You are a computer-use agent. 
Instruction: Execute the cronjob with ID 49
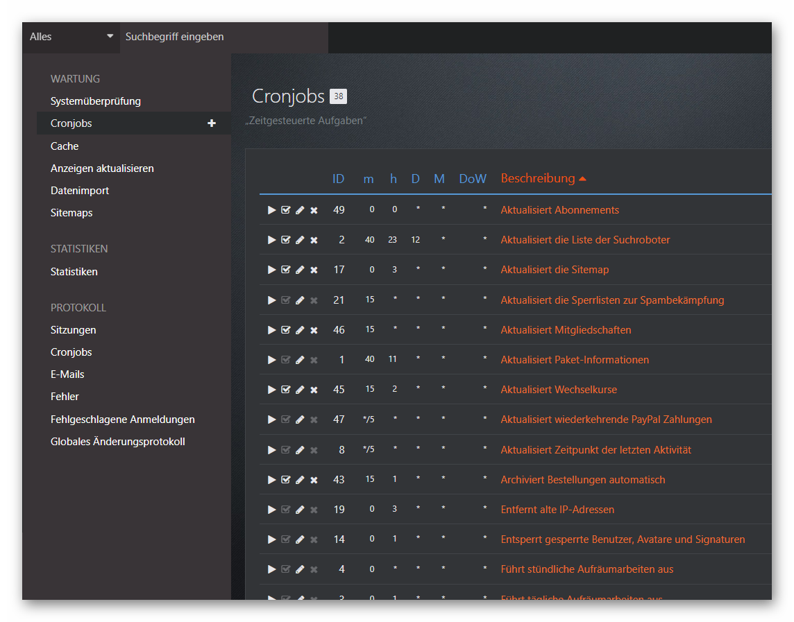point(271,210)
